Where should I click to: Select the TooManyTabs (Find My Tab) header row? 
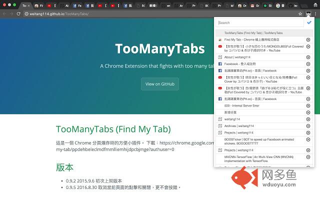tap(264, 33)
